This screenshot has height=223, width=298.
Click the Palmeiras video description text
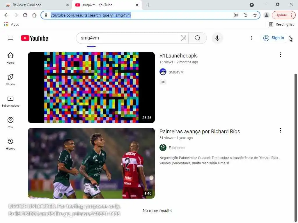click(219, 160)
